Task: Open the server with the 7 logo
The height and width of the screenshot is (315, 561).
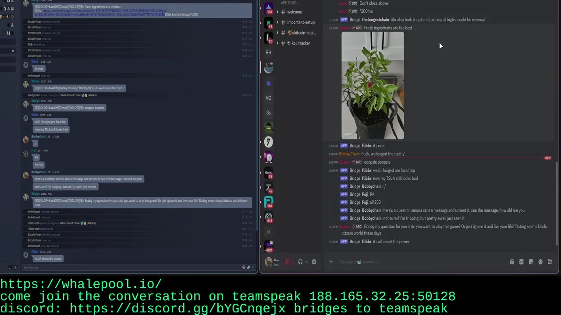Action: coord(268,142)
